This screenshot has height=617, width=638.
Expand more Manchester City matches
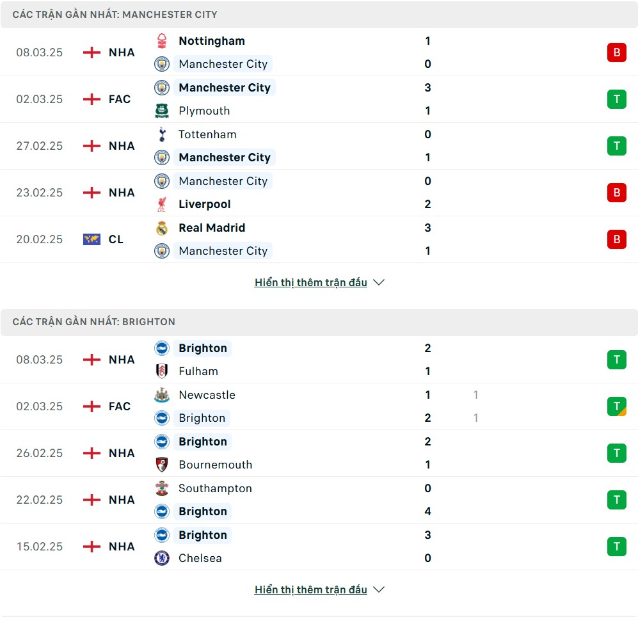pos(310,282)
